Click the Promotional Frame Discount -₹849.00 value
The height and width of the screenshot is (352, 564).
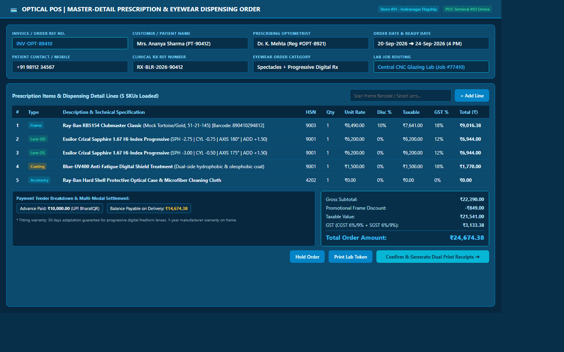point(474,208)
